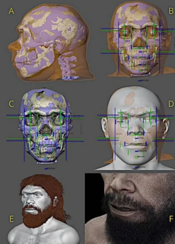Image resolution: width=175 pixels, height=244 pixels.
Task: Click the ear of the red-haired bust in panel E
Action: (x=55, y=201)
